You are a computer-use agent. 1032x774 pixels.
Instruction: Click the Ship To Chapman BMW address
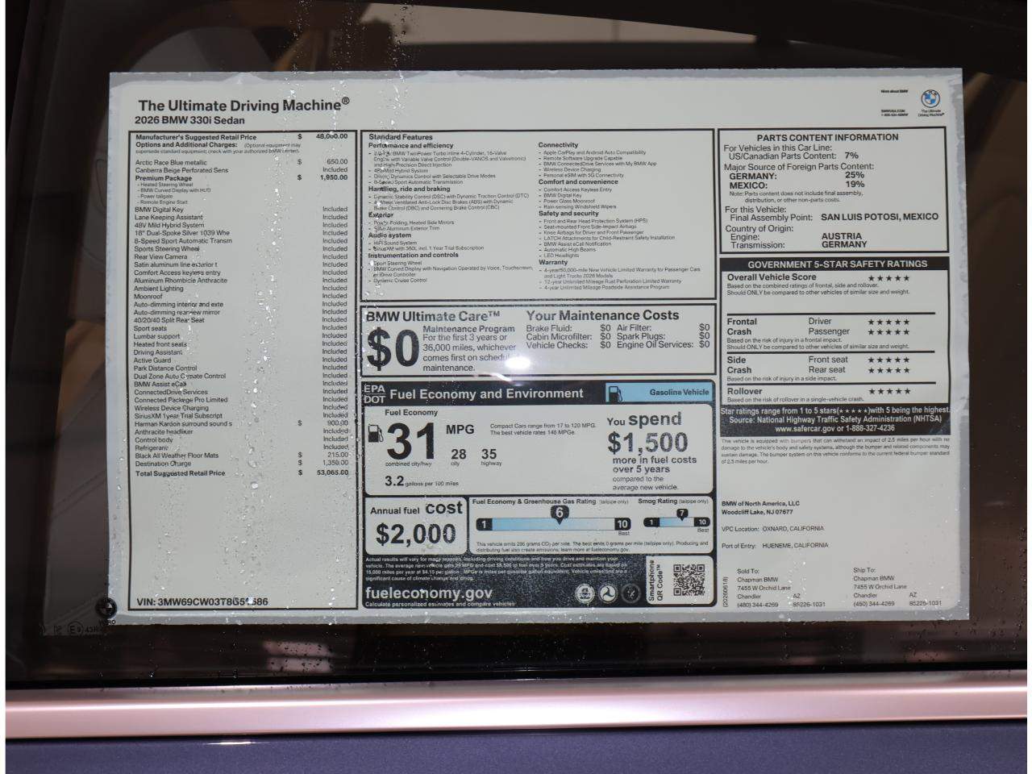pyautogui.click(x=897, y=587)
